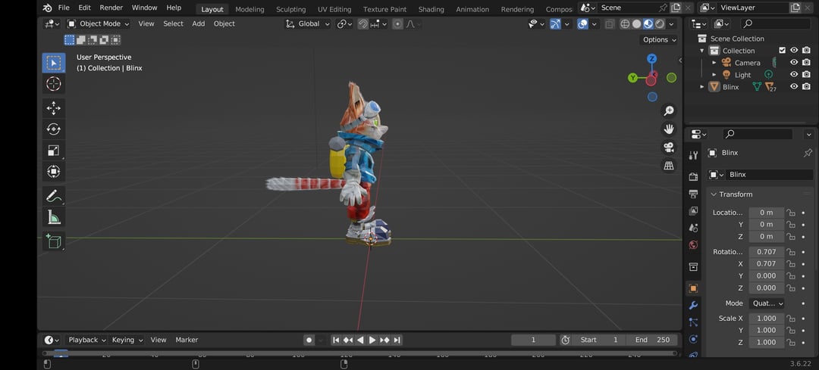Click the zoom magnifier icon in viewport

(x=669, y=111)
